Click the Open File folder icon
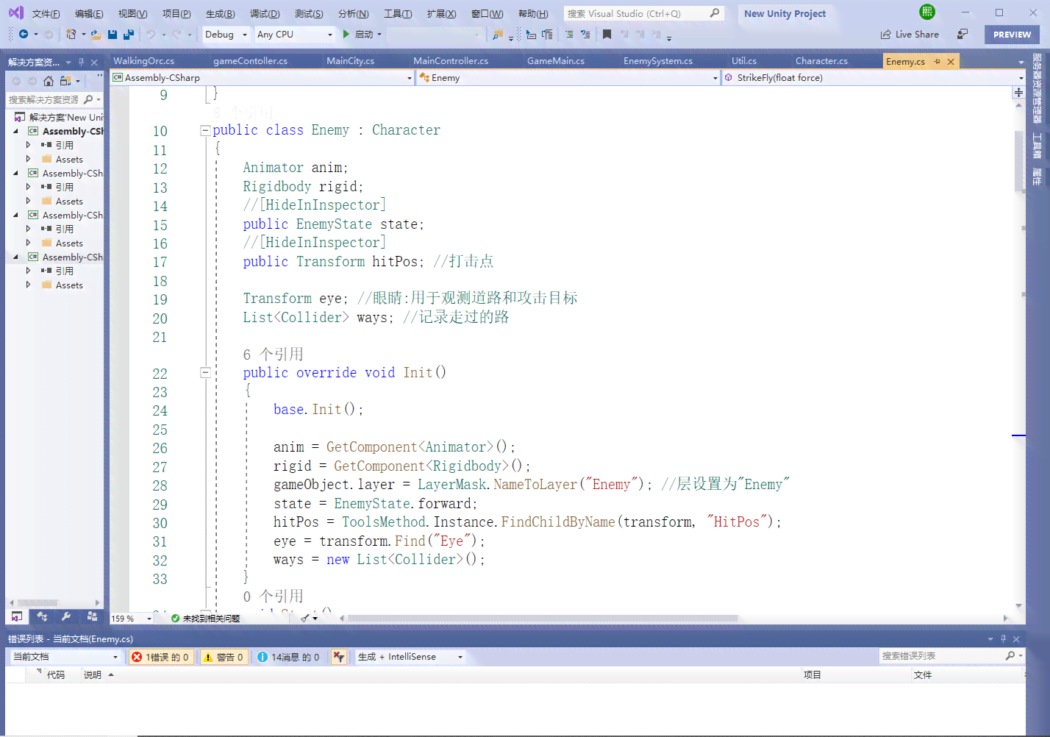 (96, 35)
